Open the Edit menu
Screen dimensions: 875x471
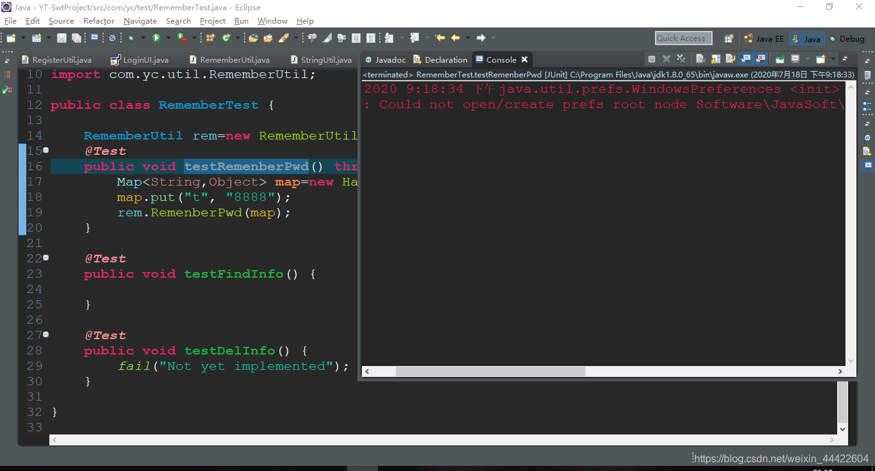point(33,21)
